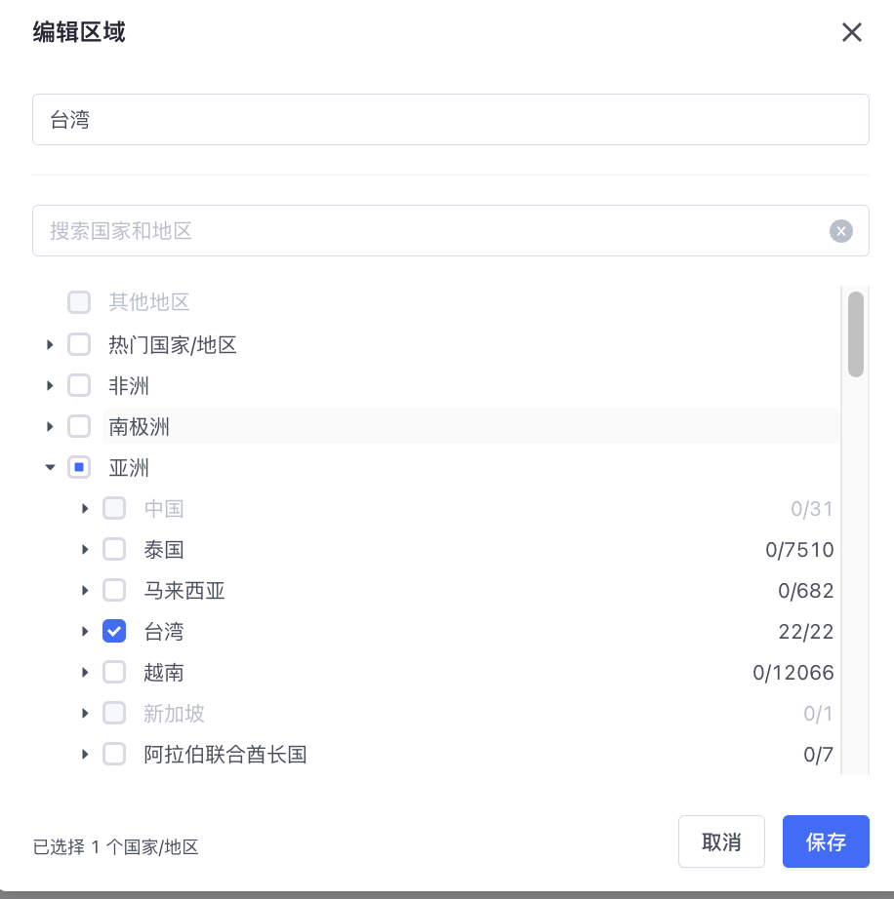Click the 取消 button
The image size is (894, 899).
pyautogui.click(x=721, y=841)
